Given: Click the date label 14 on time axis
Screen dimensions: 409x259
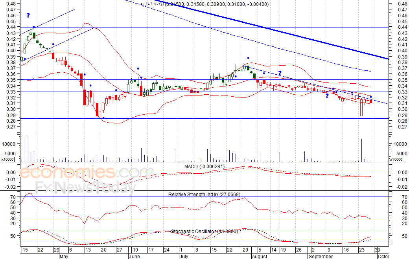Looking at the screenshot, I should pyautogui.click(x=274, y=250).
